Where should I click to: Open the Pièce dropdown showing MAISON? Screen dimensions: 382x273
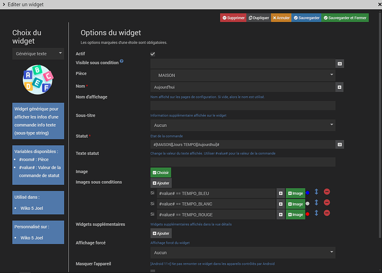click(x=243, y=74)
